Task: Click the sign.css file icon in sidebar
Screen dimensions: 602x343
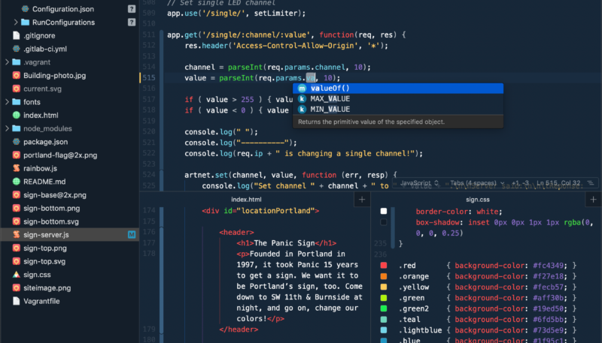Action: [17, 275]
